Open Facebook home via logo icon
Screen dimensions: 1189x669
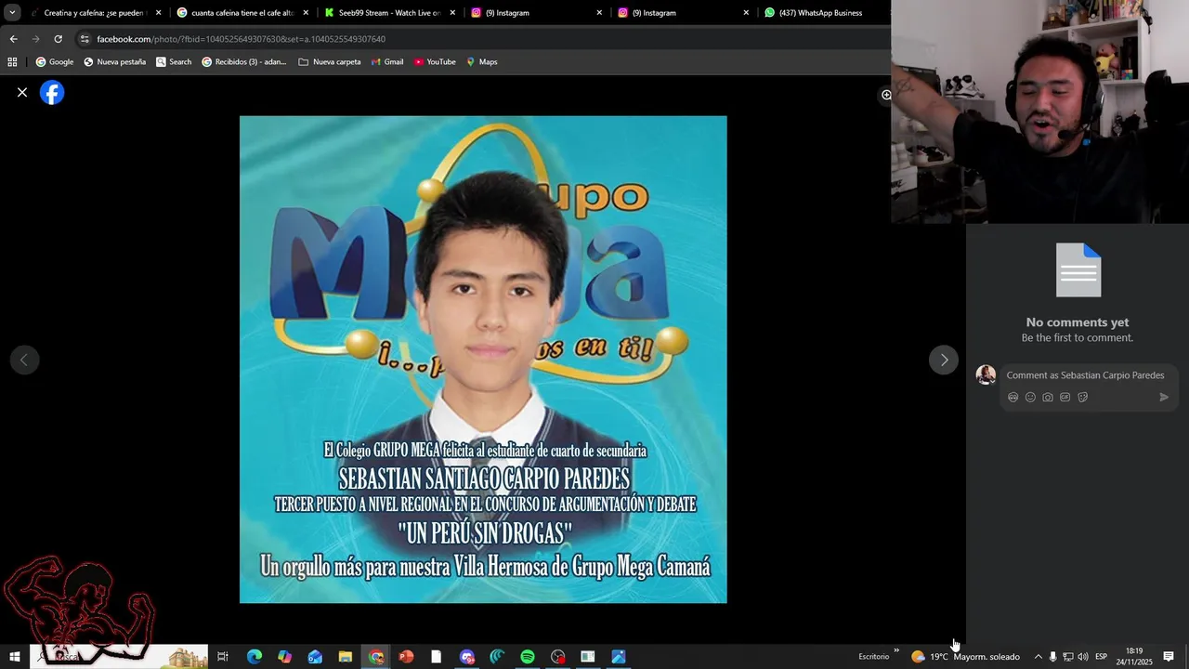pyautogui.click(x=52, y=93)
